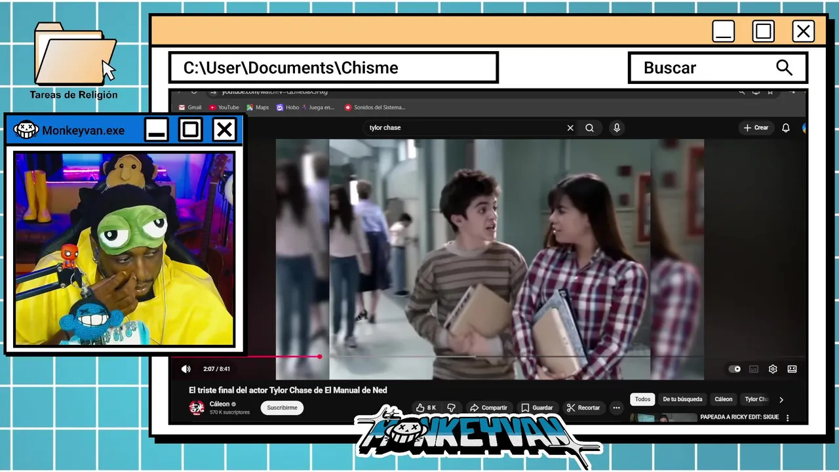Open the Hobo bookmark
The image size is (839, 472).
(288, 108)
